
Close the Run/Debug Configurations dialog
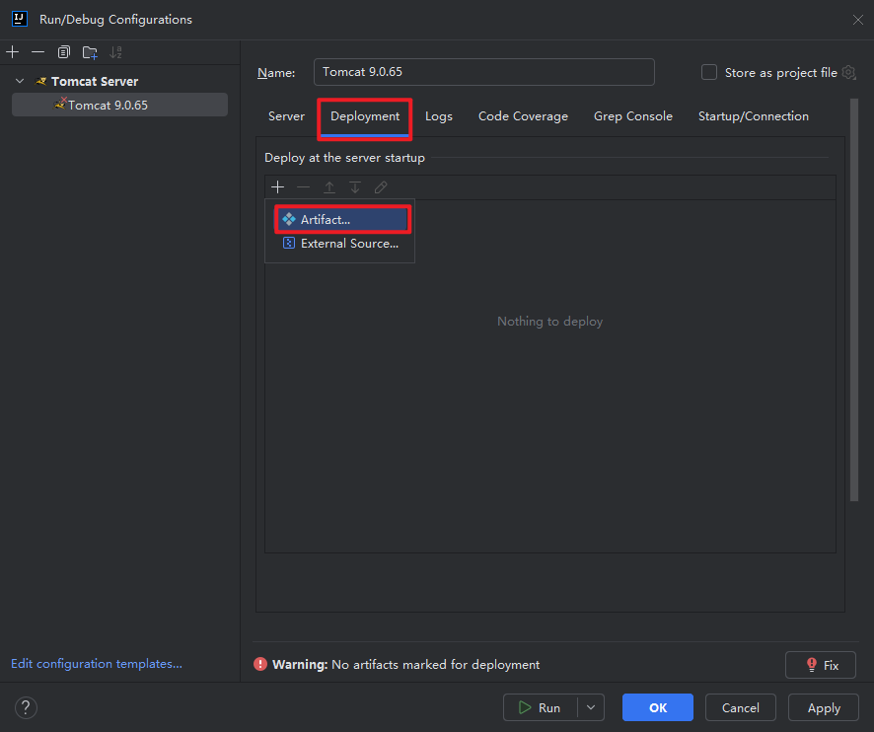(858, 20)
